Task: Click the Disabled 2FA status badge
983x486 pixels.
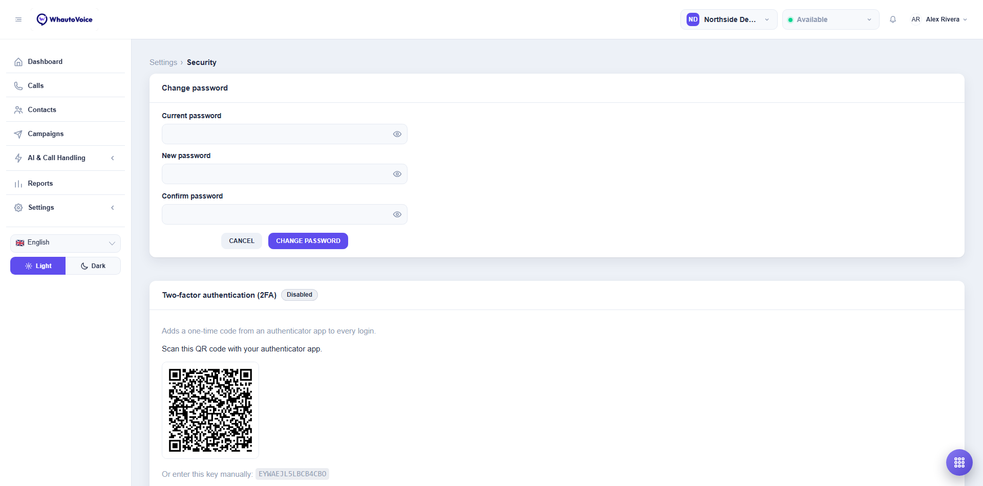Action: 300,295
